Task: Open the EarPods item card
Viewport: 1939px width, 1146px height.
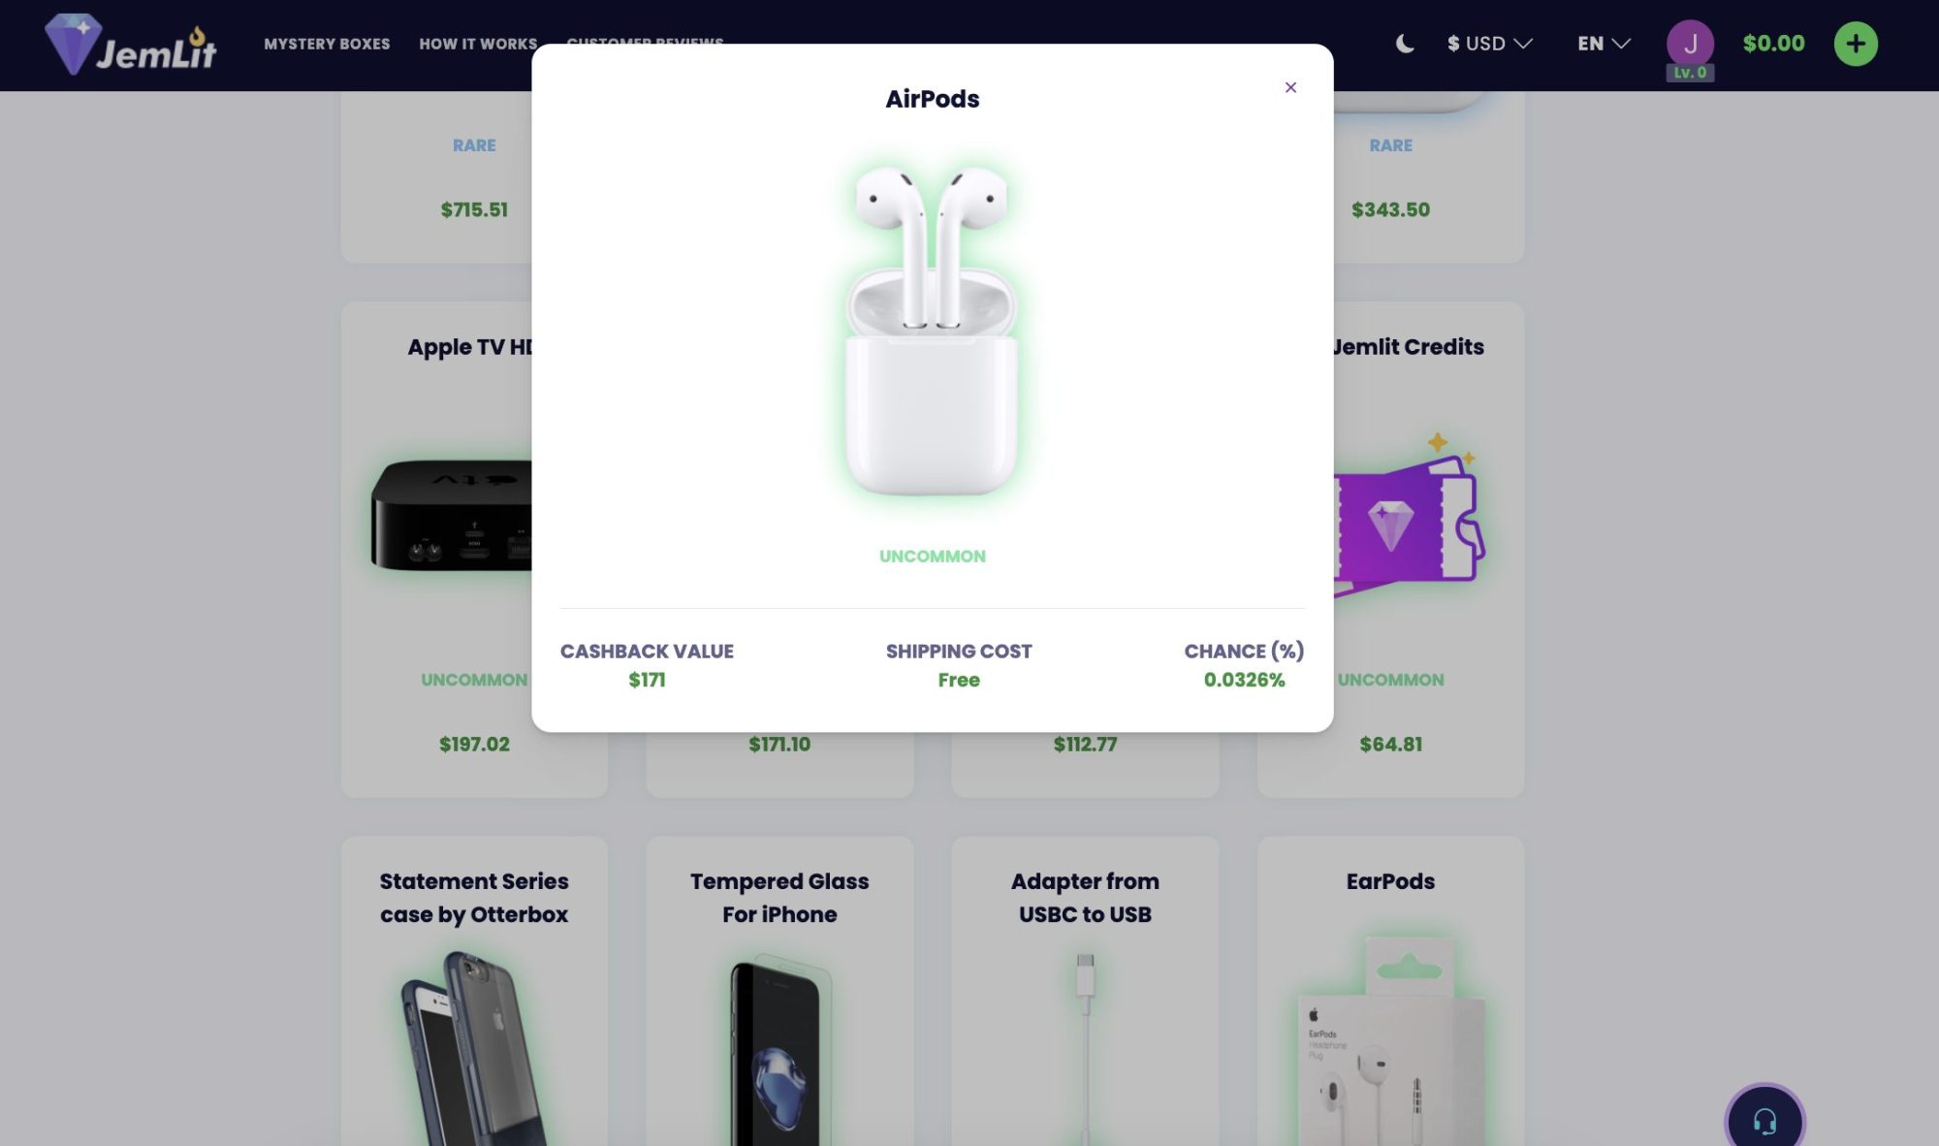Action: [1390, 991]
